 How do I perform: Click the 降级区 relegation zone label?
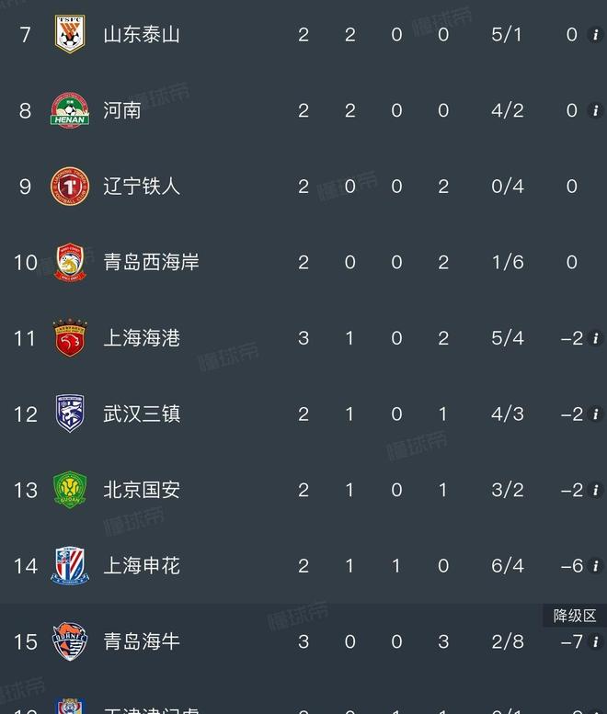pos(575,616)
